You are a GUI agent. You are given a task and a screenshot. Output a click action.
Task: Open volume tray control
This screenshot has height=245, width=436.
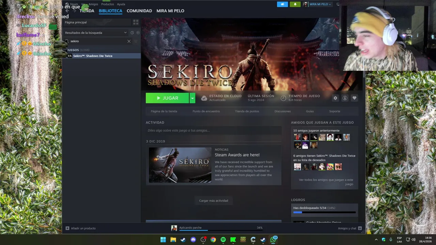click(x=414, y=240)
